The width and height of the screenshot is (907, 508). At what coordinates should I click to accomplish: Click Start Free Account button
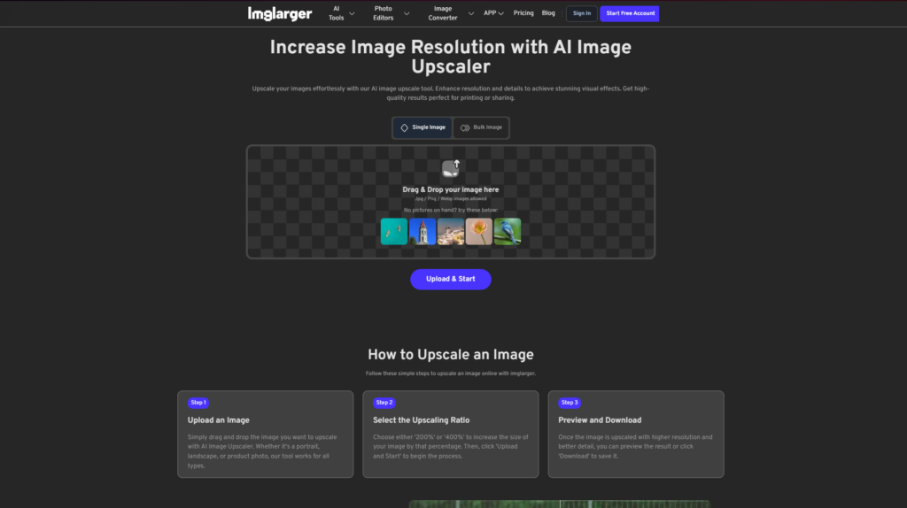click(630, 13)
